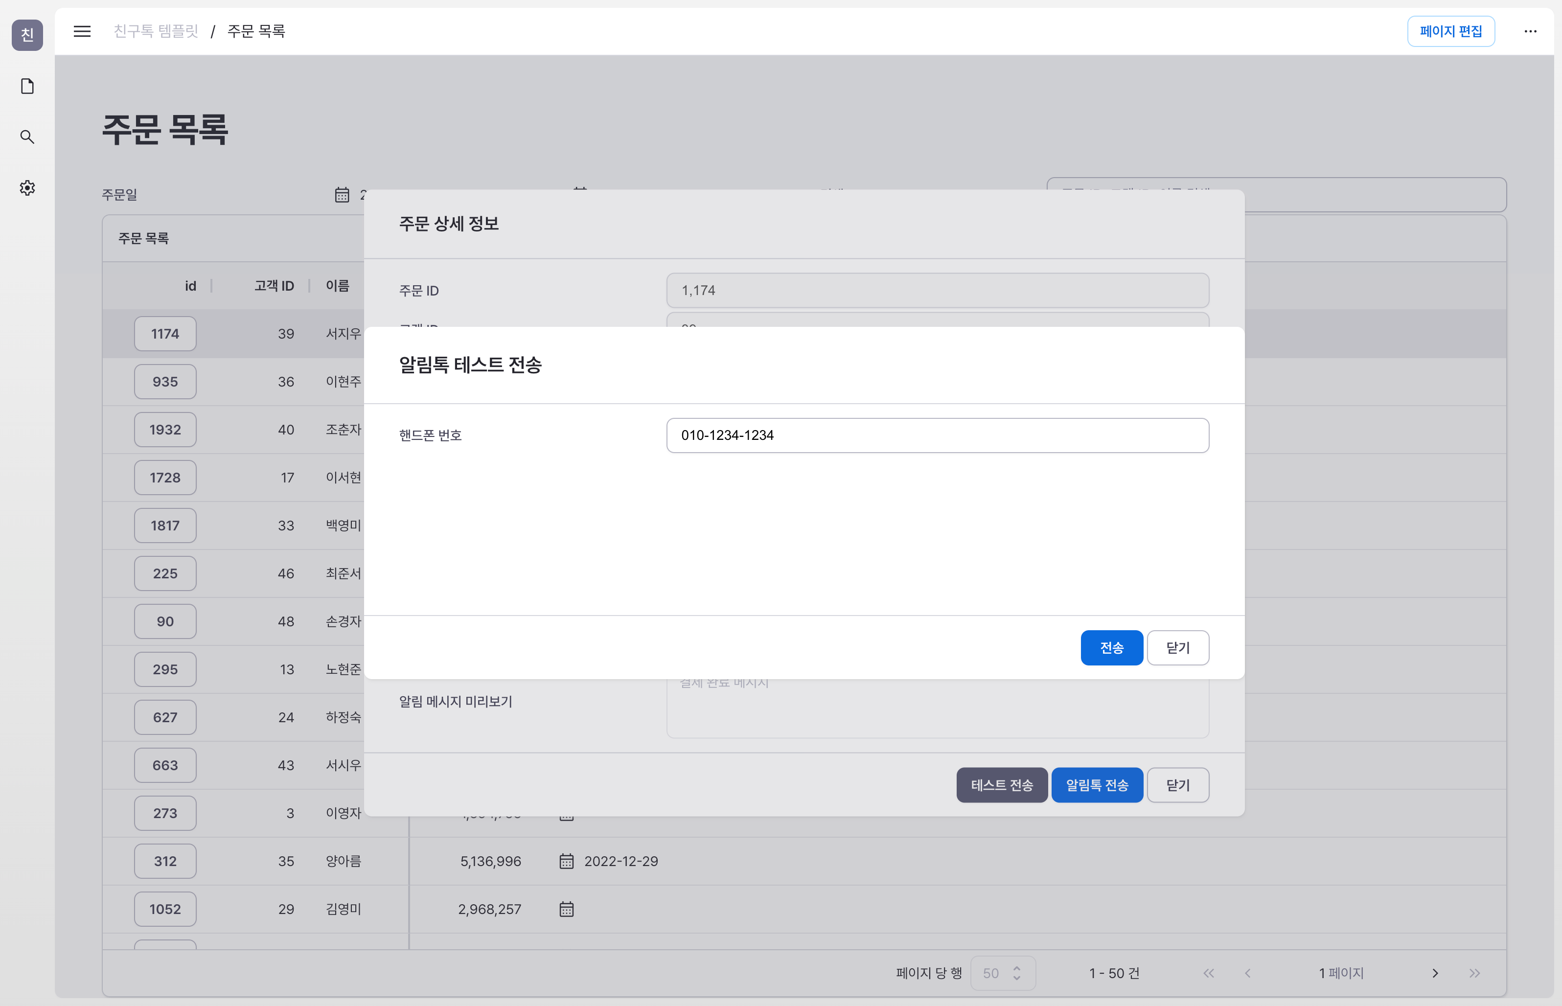Click the 고객 ID column header

(275, 286)
